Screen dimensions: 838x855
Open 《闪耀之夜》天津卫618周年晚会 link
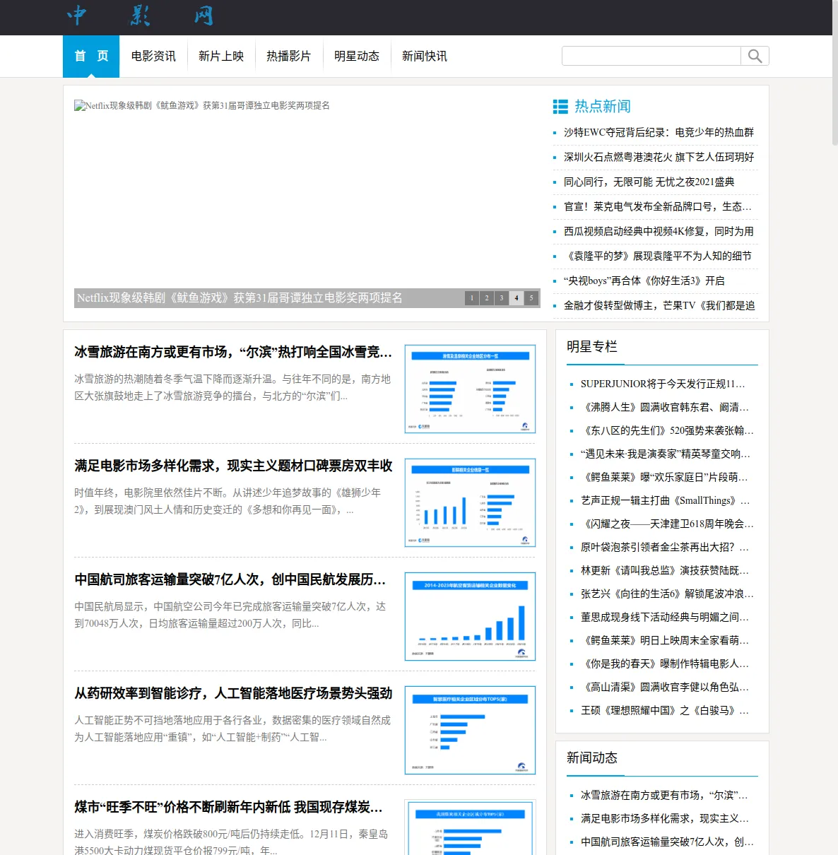[x=667, y=524]
